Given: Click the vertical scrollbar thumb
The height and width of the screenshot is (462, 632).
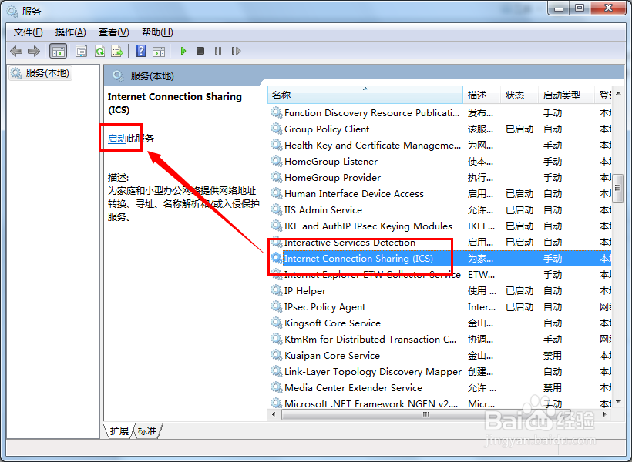Looking at the screenshot, I should (618, 188).
